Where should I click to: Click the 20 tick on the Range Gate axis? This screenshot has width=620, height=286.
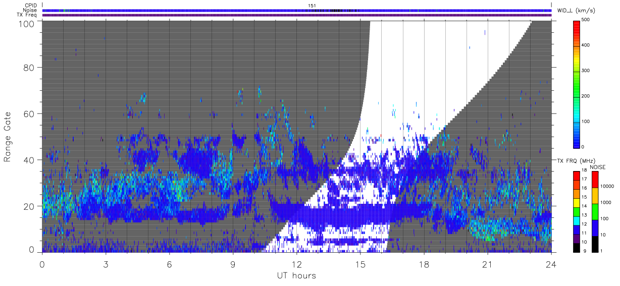pyautogui.click(x=29, y=206)
